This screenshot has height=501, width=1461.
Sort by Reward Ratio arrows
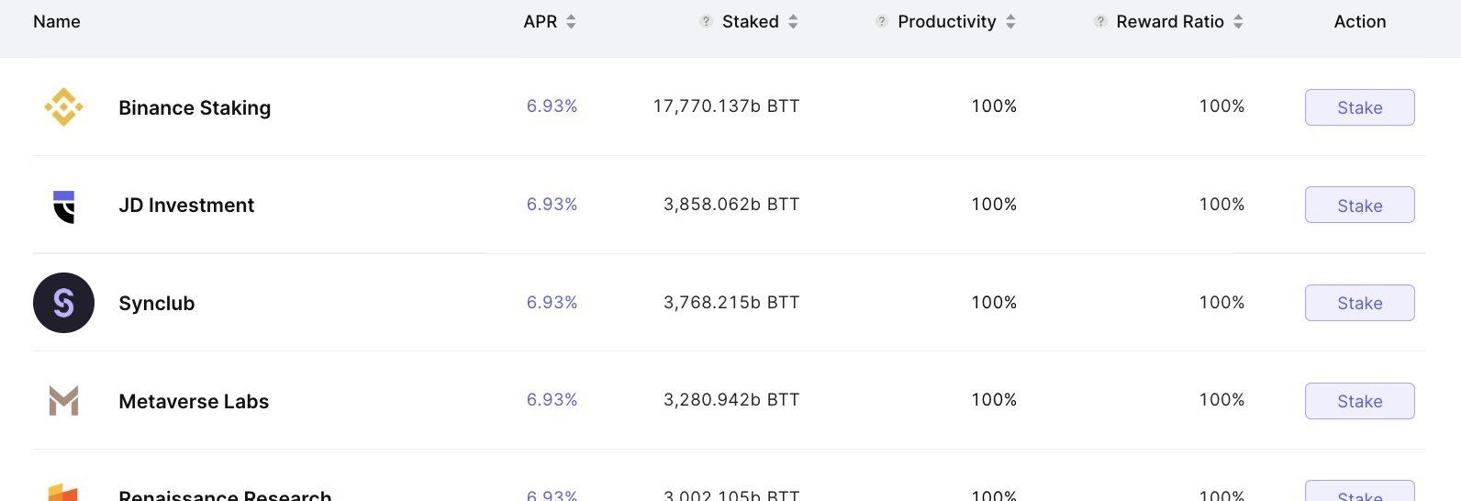click(1238, 21)
